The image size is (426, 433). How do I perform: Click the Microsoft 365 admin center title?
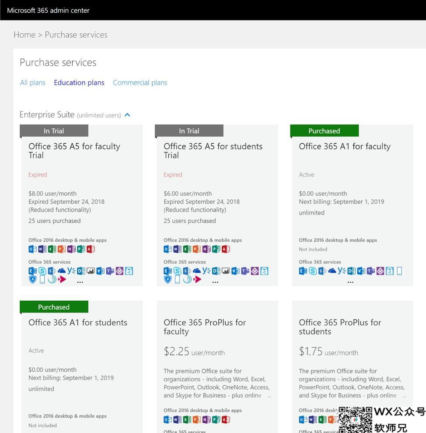(x=48, y=11)
